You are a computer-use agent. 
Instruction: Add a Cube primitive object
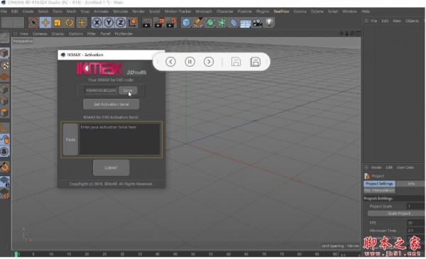pos(186,23)
